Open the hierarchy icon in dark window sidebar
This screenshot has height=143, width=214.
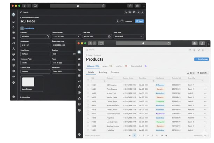tap(14, 49)
